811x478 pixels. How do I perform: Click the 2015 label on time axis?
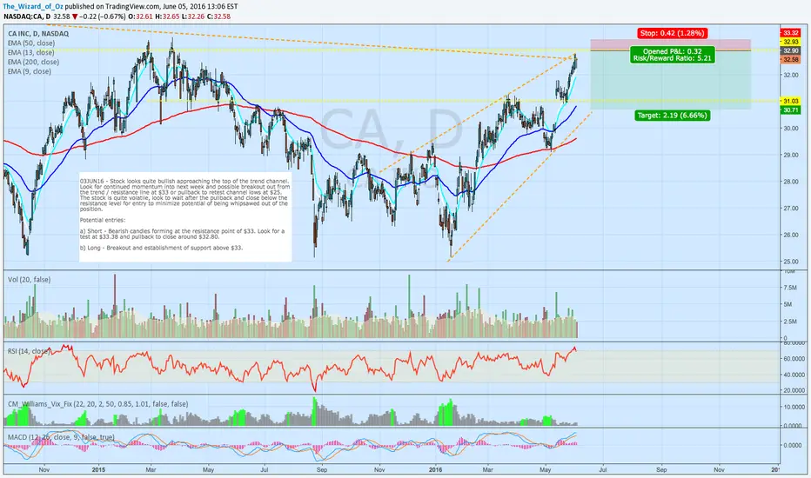[99, 469]
